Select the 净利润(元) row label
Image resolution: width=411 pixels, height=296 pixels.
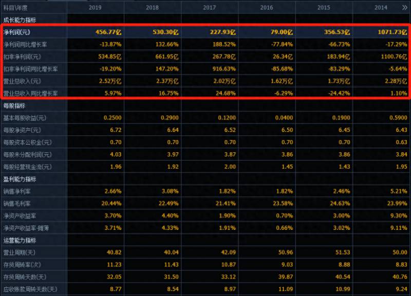17,32
